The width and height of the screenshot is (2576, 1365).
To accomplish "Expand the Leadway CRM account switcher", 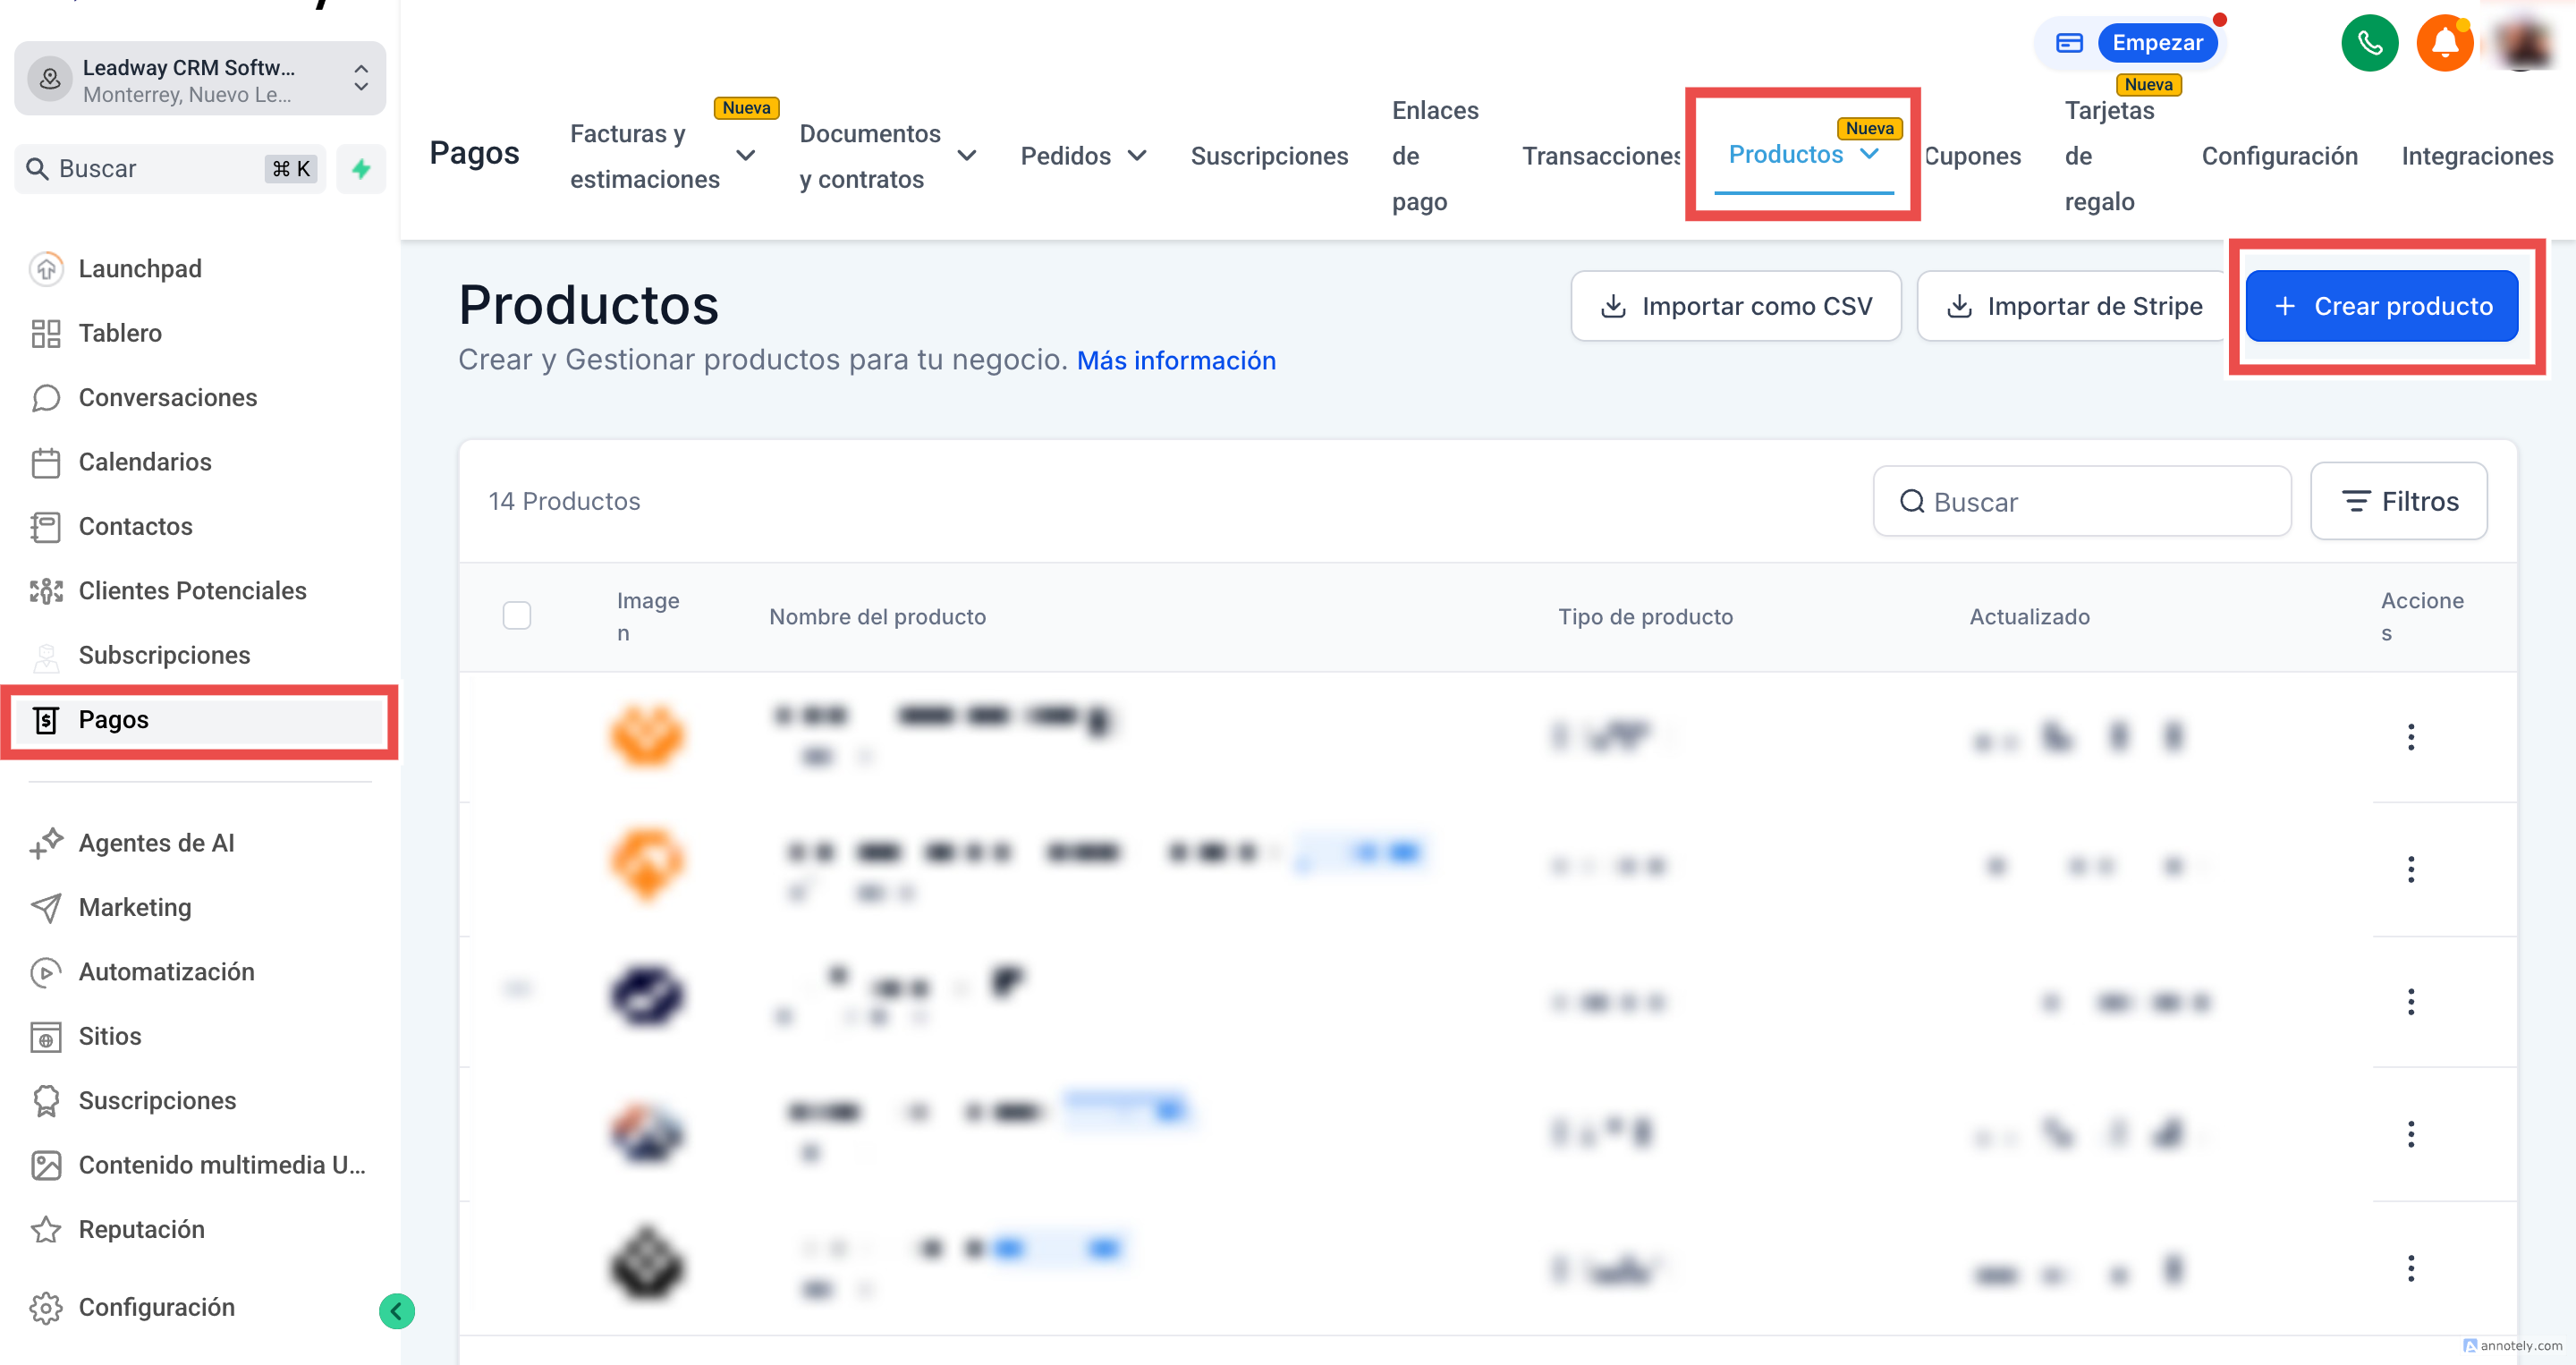I will click(x=200, y=80).
